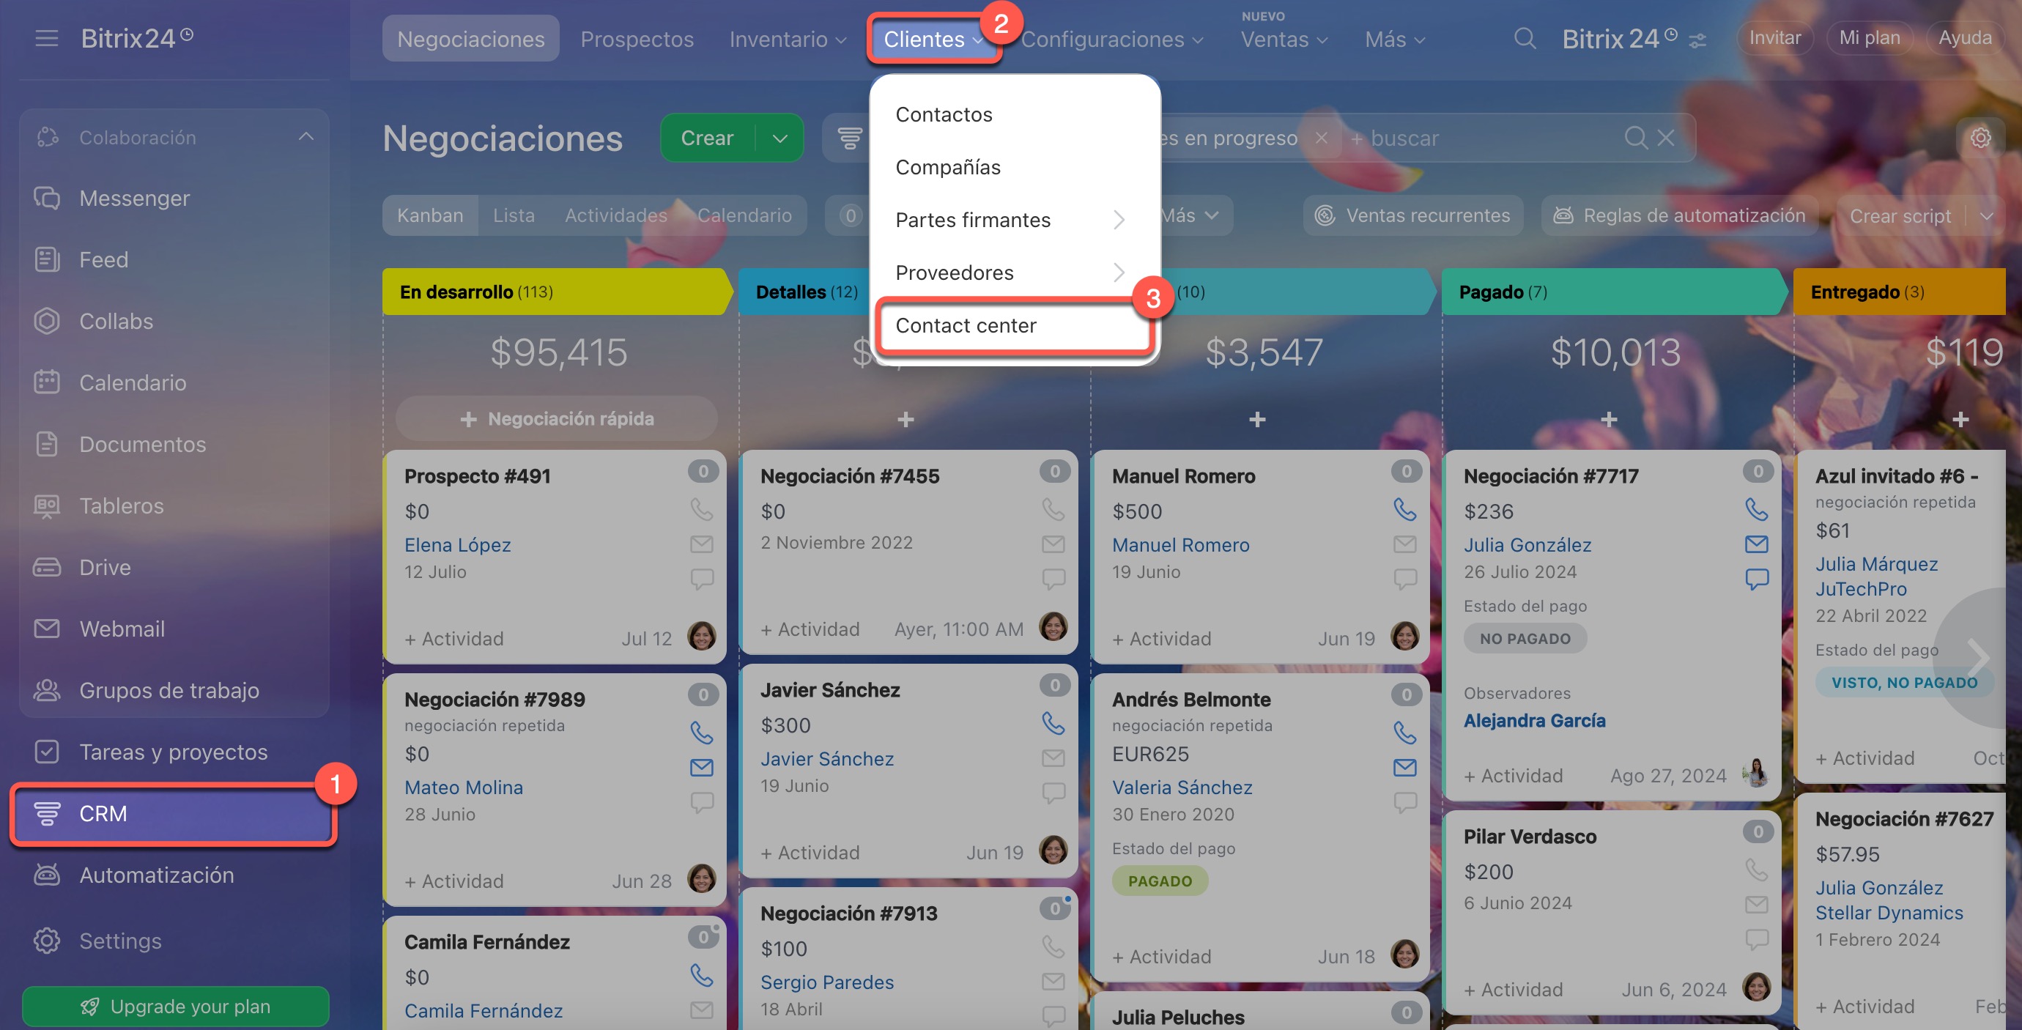Screen dimensions: 2022x1030
Task: Select Contact center from Clientes menu
Action: (1014, 325)
